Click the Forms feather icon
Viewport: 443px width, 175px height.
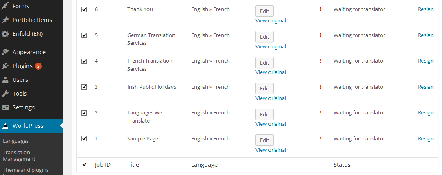click(x=5, y=6)
